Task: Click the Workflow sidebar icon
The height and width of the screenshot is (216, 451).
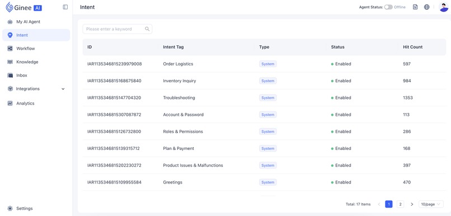Action: [10, 49]
